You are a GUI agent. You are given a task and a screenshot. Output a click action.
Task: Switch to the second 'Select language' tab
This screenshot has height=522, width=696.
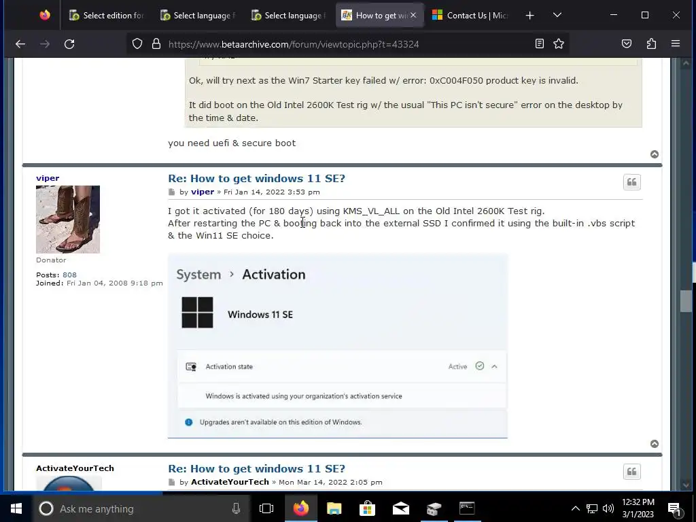(x=288, y=15)
